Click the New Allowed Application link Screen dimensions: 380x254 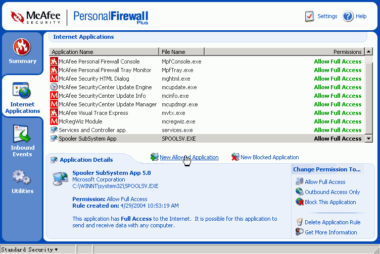tap(189, 157)
